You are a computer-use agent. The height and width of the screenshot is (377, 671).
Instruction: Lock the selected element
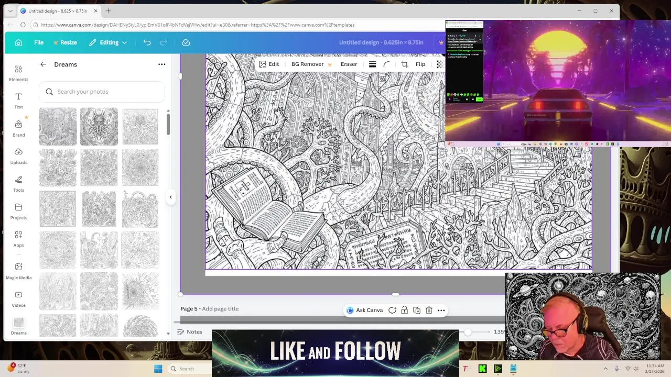tap(404, 311)
